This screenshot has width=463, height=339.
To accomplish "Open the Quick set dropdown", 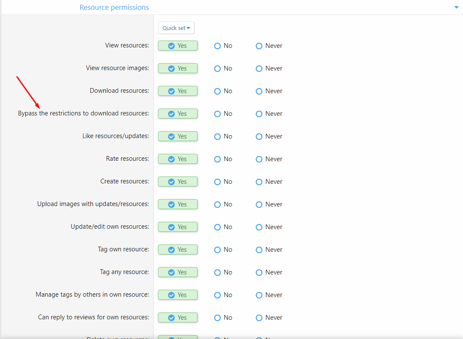I will (x=176, y=27).
